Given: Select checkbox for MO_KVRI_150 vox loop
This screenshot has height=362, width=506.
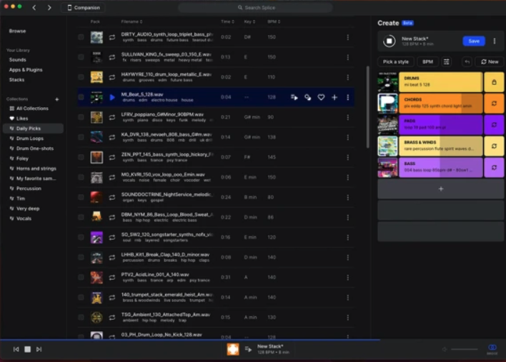Looking at the screenshot, I should (81, 177).
